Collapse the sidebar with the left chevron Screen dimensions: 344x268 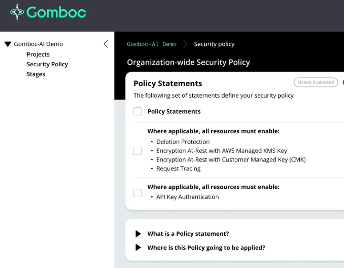click(106, 44)
